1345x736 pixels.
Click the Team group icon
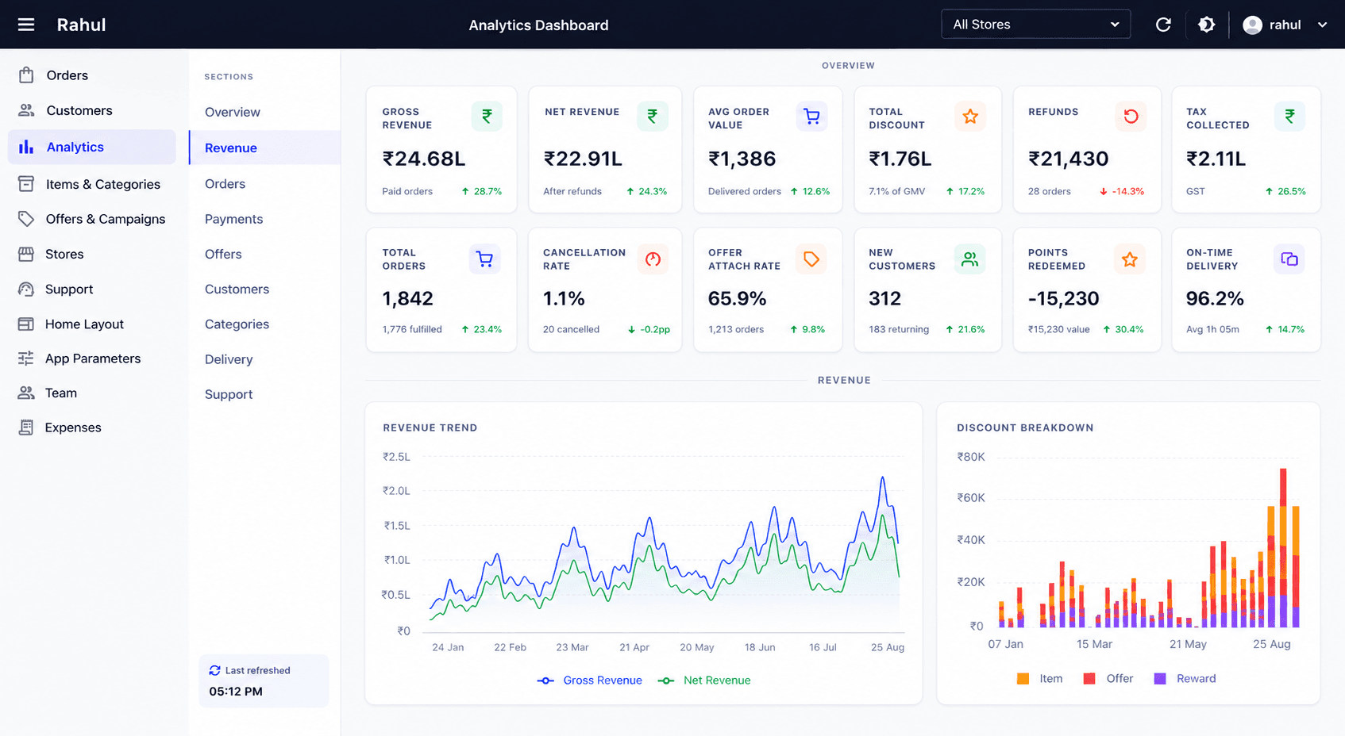pos(26,393)
